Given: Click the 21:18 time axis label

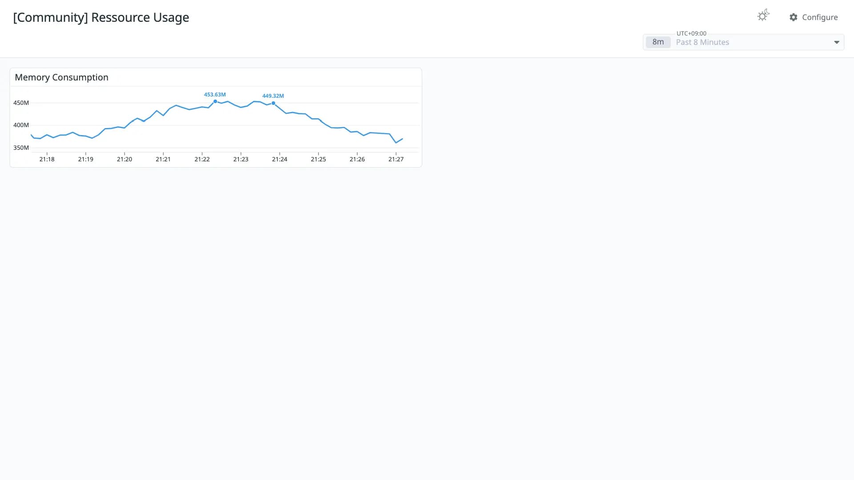Looking at the screenshot, I should 47,159.
